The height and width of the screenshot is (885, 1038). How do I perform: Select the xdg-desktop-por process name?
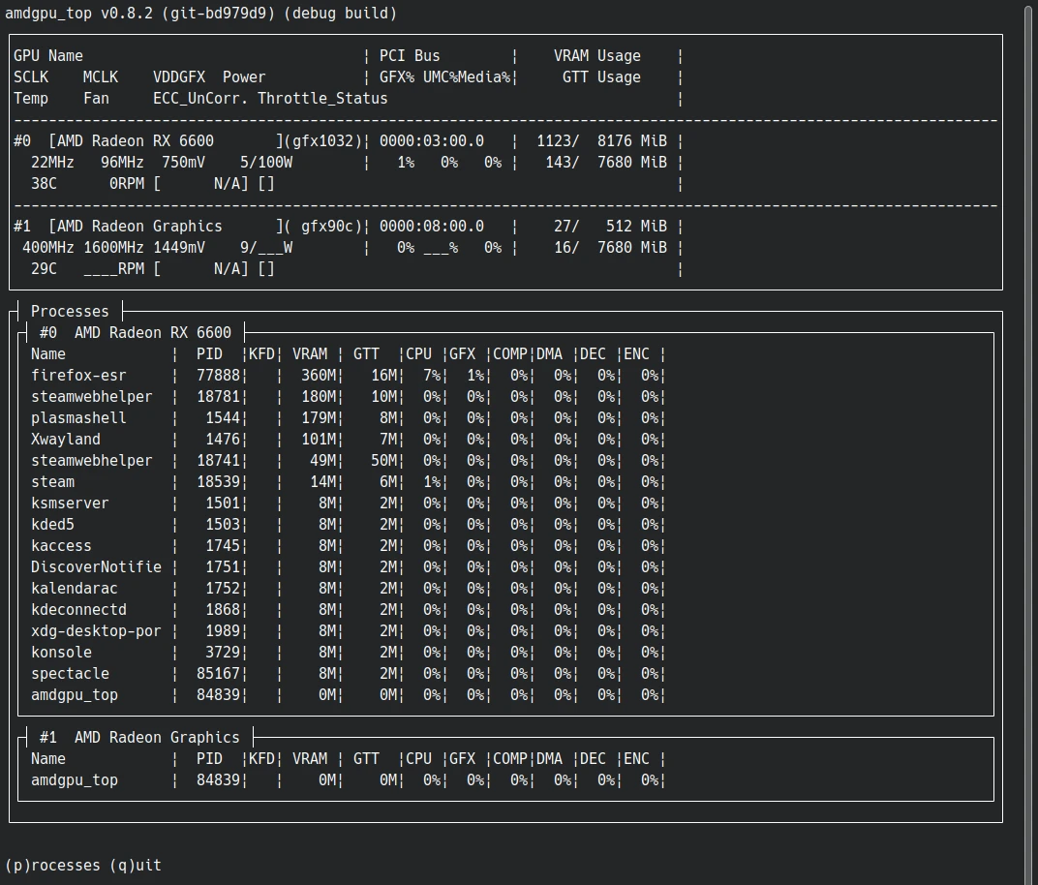click(x=96, y=630)
